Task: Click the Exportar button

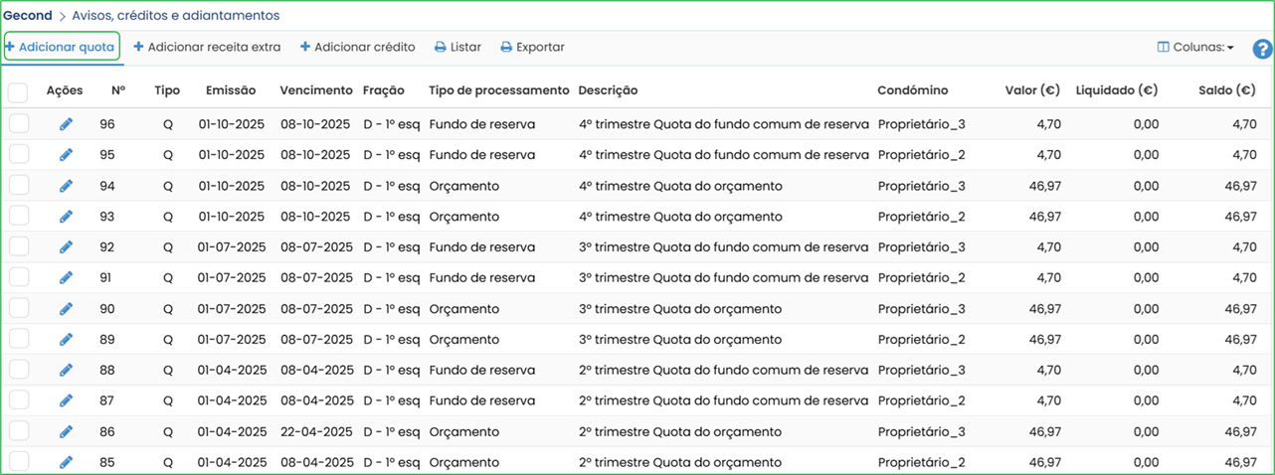Action: pos(532,47)
